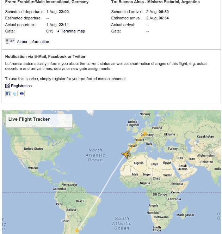222x234 pixels.
Task: Click the Frankfurt origin marker in Germany
Action: point(145,134)
